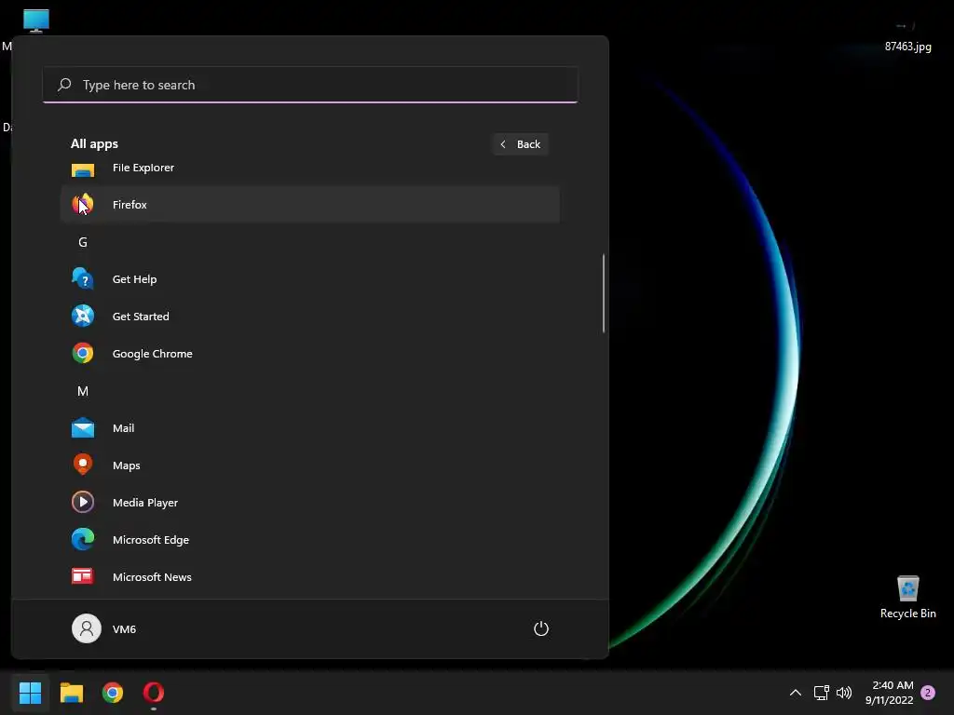Launch Microsoft Edge from the app list

tap(309, 539)
